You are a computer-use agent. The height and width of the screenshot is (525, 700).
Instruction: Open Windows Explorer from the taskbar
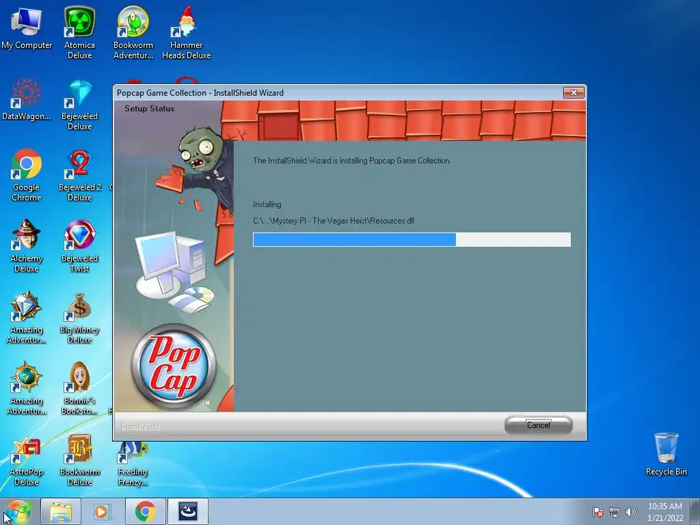tap(61, 511)
